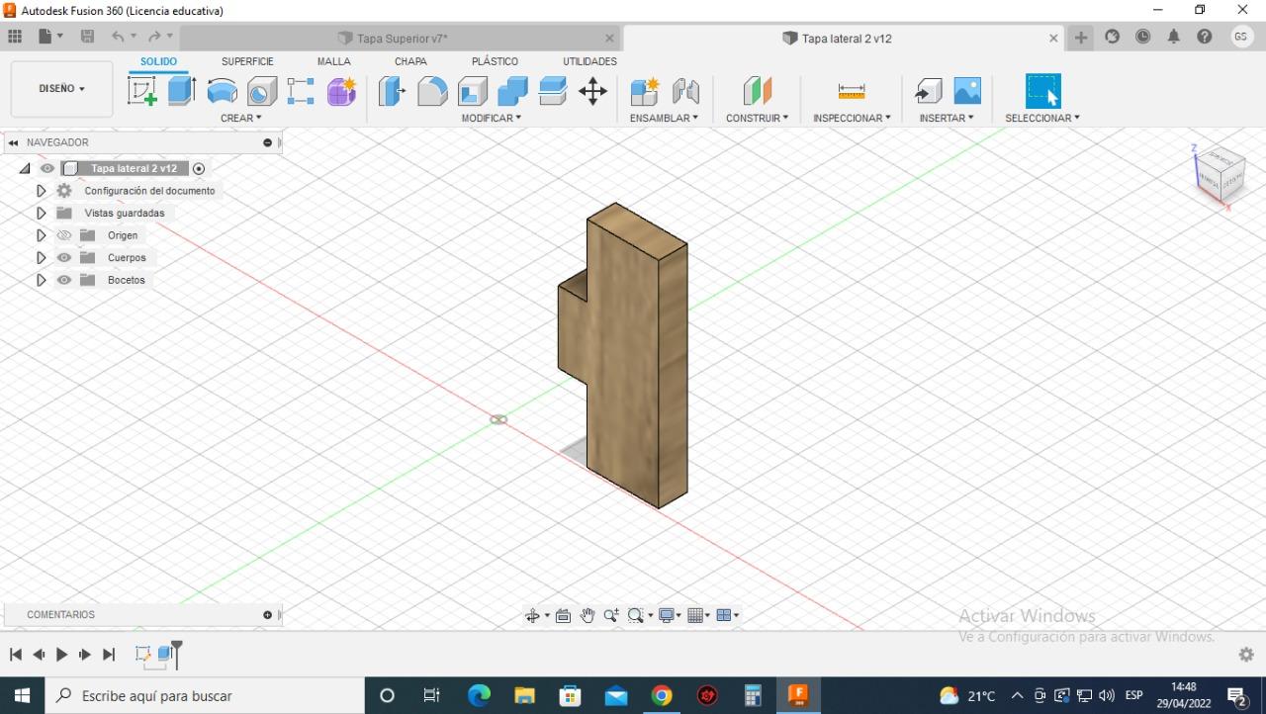Image resolution: width=1266 pixels, height=714 pixels.
Task: Expand Configuración del documento node
Action: (x=41, y=191)
